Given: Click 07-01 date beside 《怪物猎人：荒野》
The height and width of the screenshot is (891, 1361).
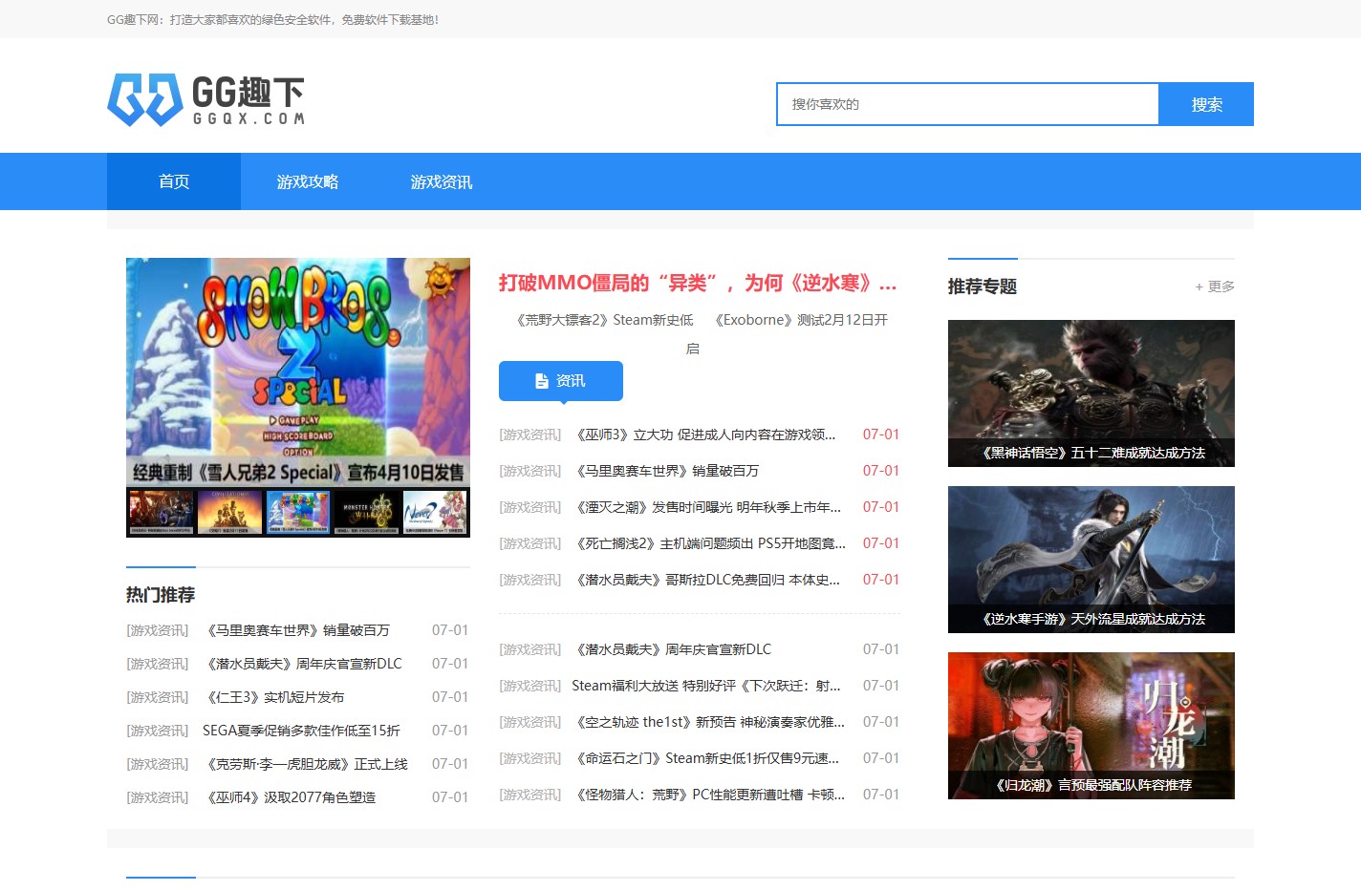Looking at the screenshot, I should [x=881, y=795].
